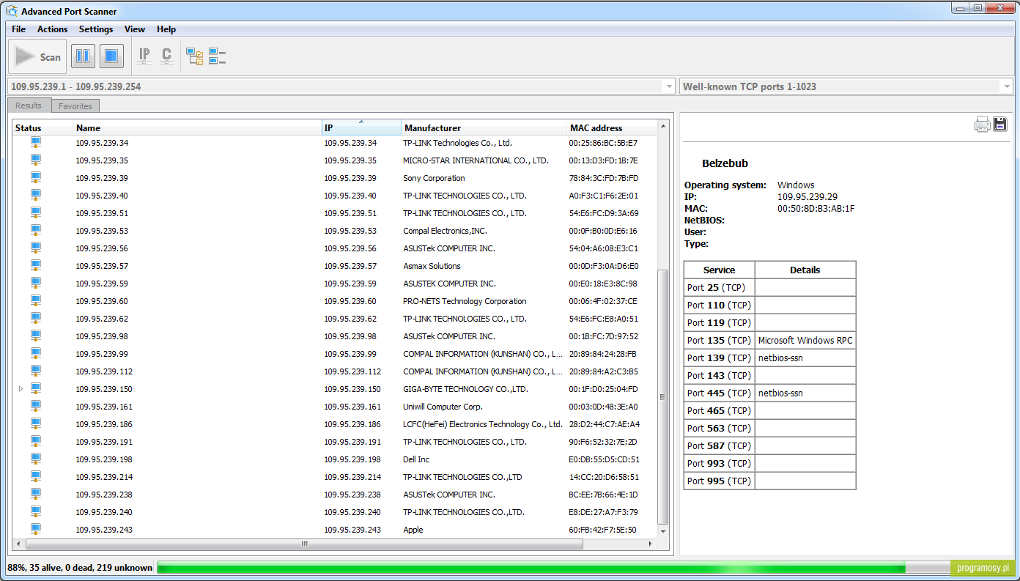The height and width of the screenshot is (581, 1020).
Task: Switch to the Favorites tab
Action: (75, 106)
